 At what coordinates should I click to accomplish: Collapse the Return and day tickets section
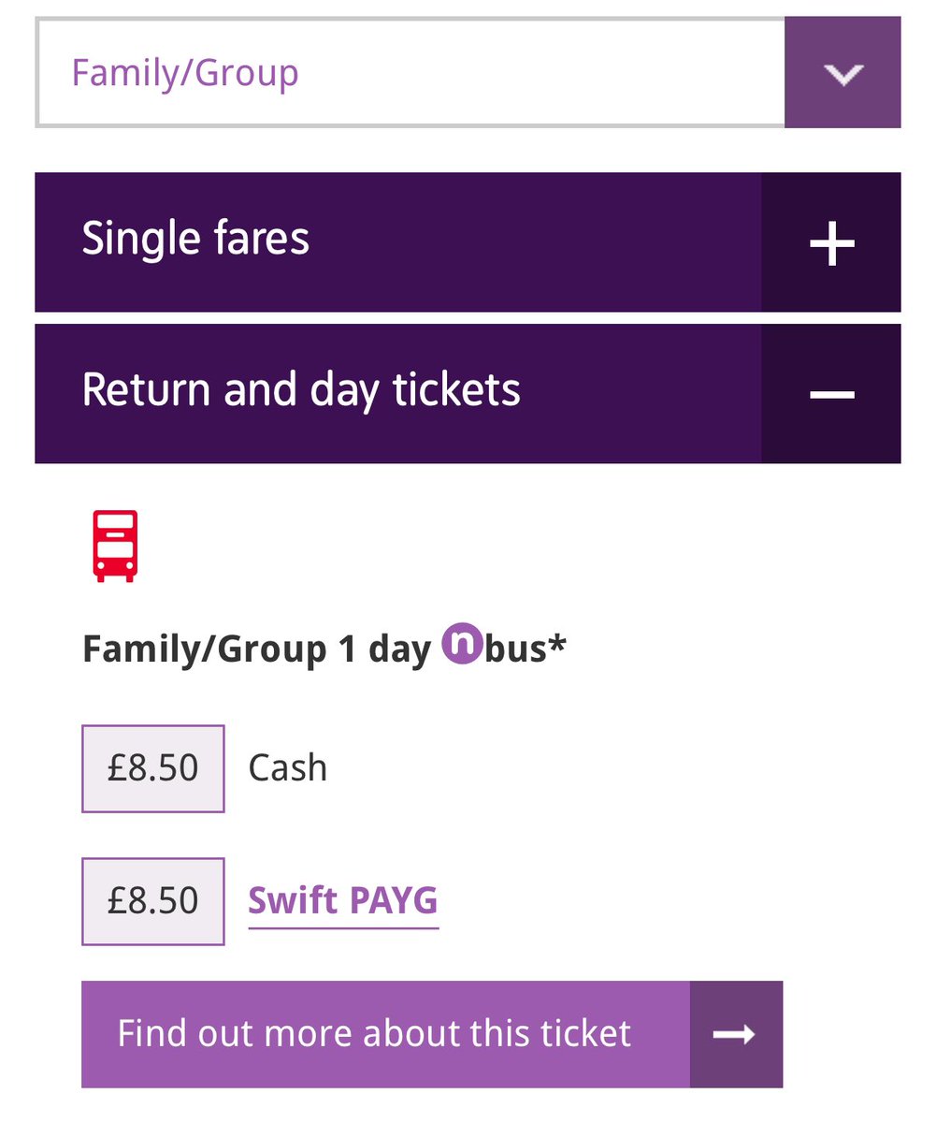tap(468, 393)
